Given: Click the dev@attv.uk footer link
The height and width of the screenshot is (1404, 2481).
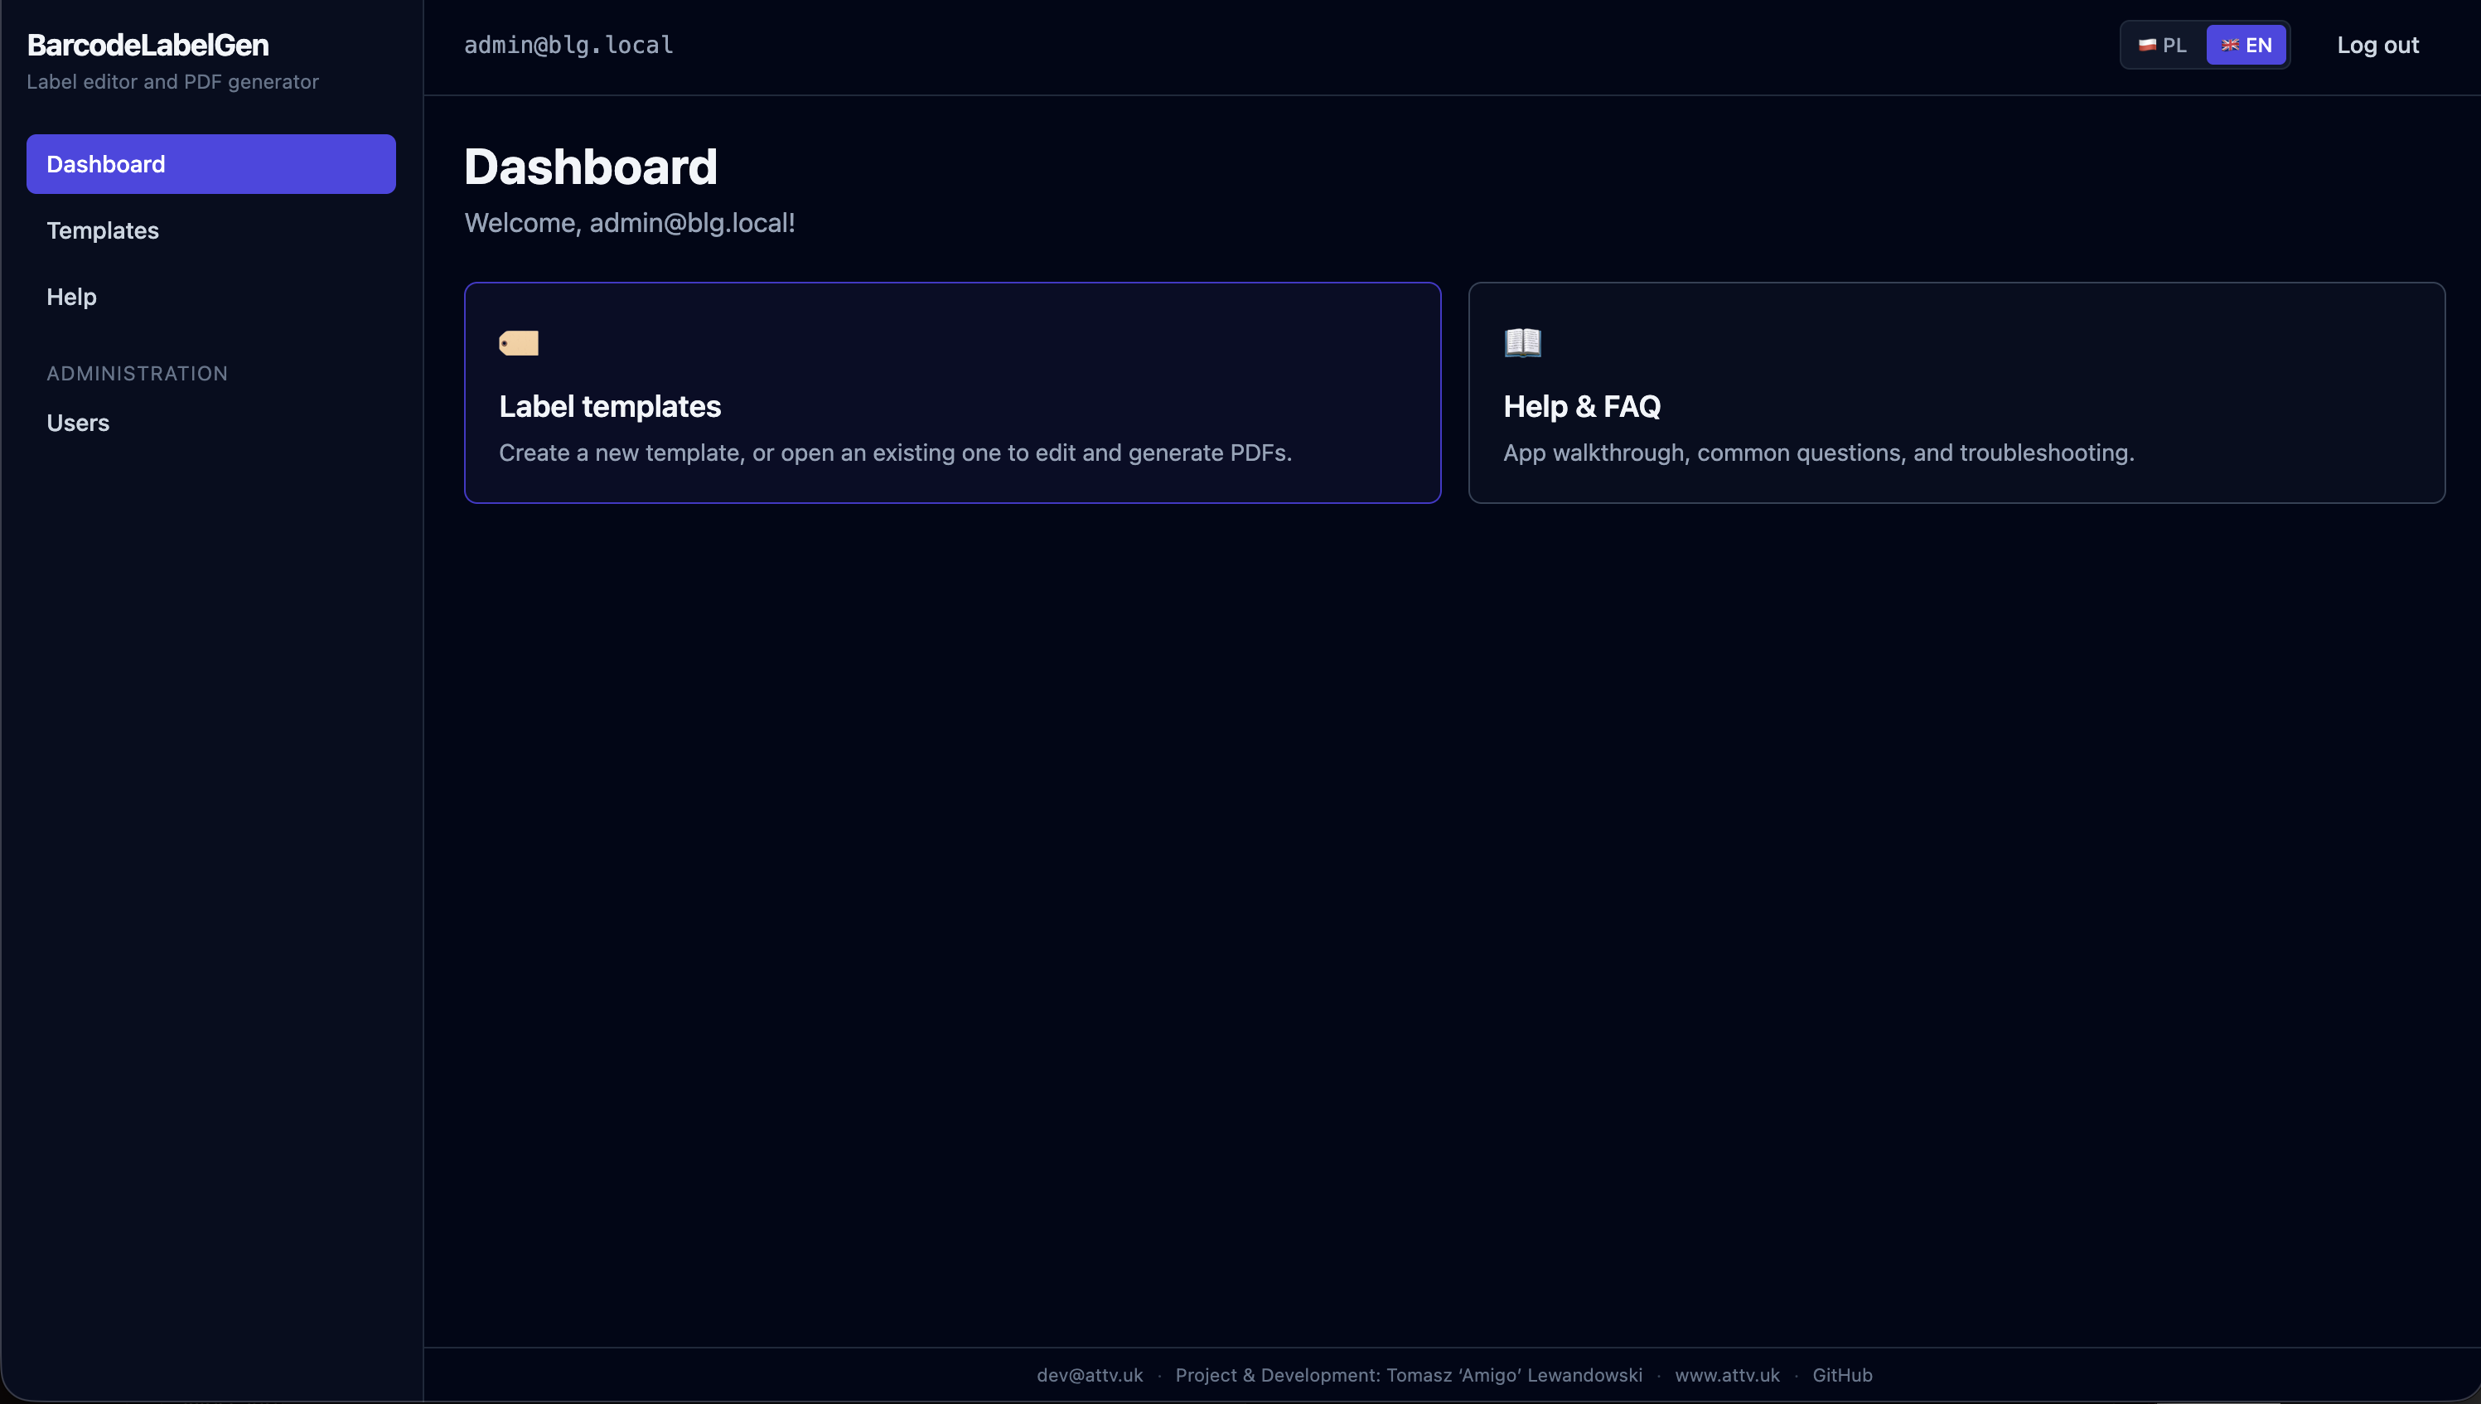Looking at the screenshot, I should [x=1091, y=1376].
